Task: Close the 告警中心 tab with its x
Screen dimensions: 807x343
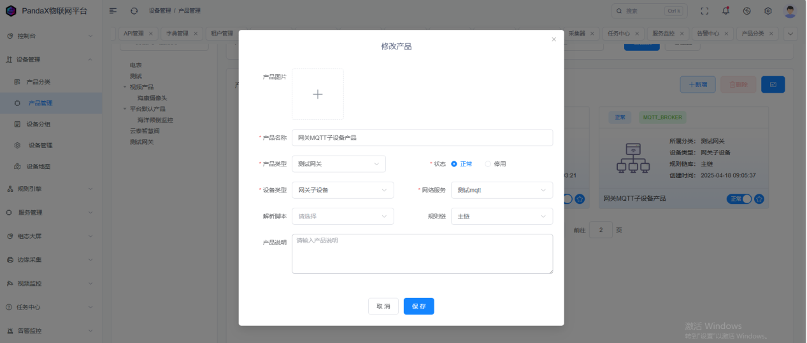Action: [x=727, y=34]
